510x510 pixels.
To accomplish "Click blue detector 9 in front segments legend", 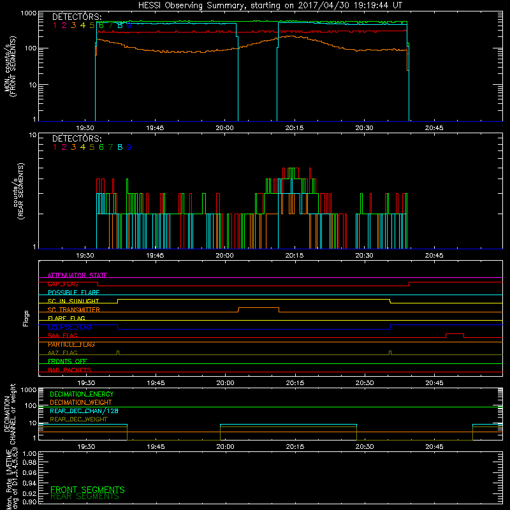I will tap(129, 25).
